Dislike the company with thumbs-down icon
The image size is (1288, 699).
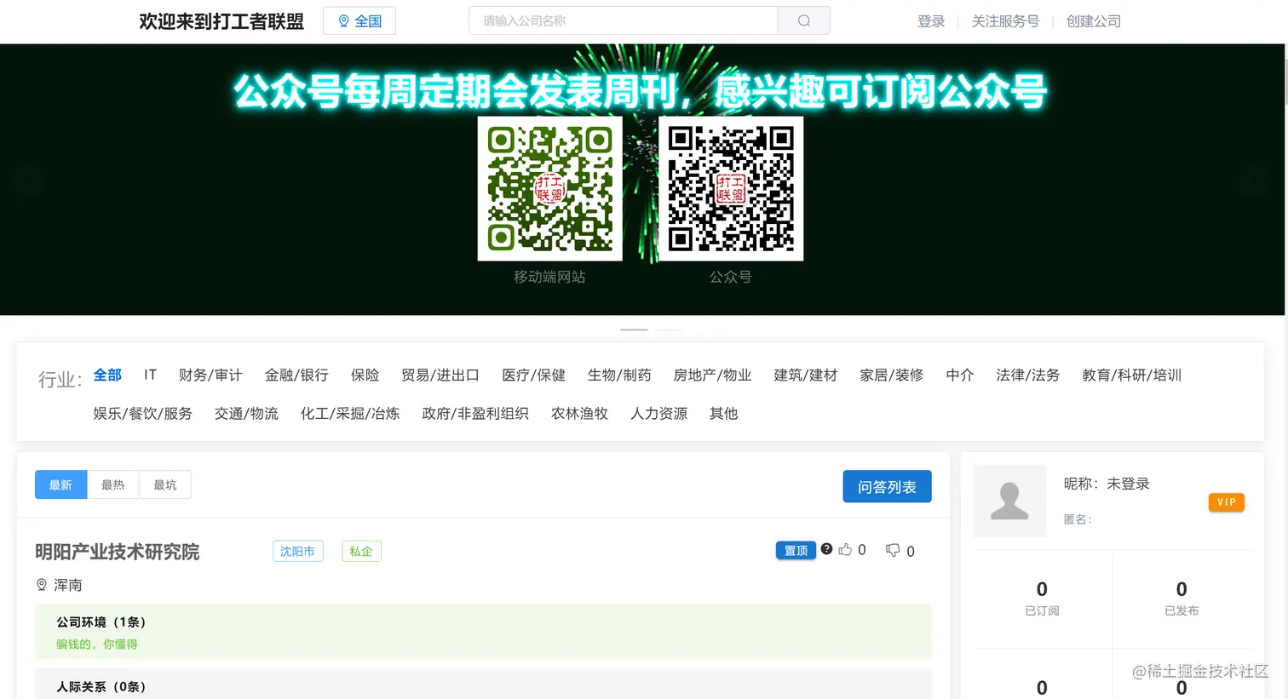point(893,550)
